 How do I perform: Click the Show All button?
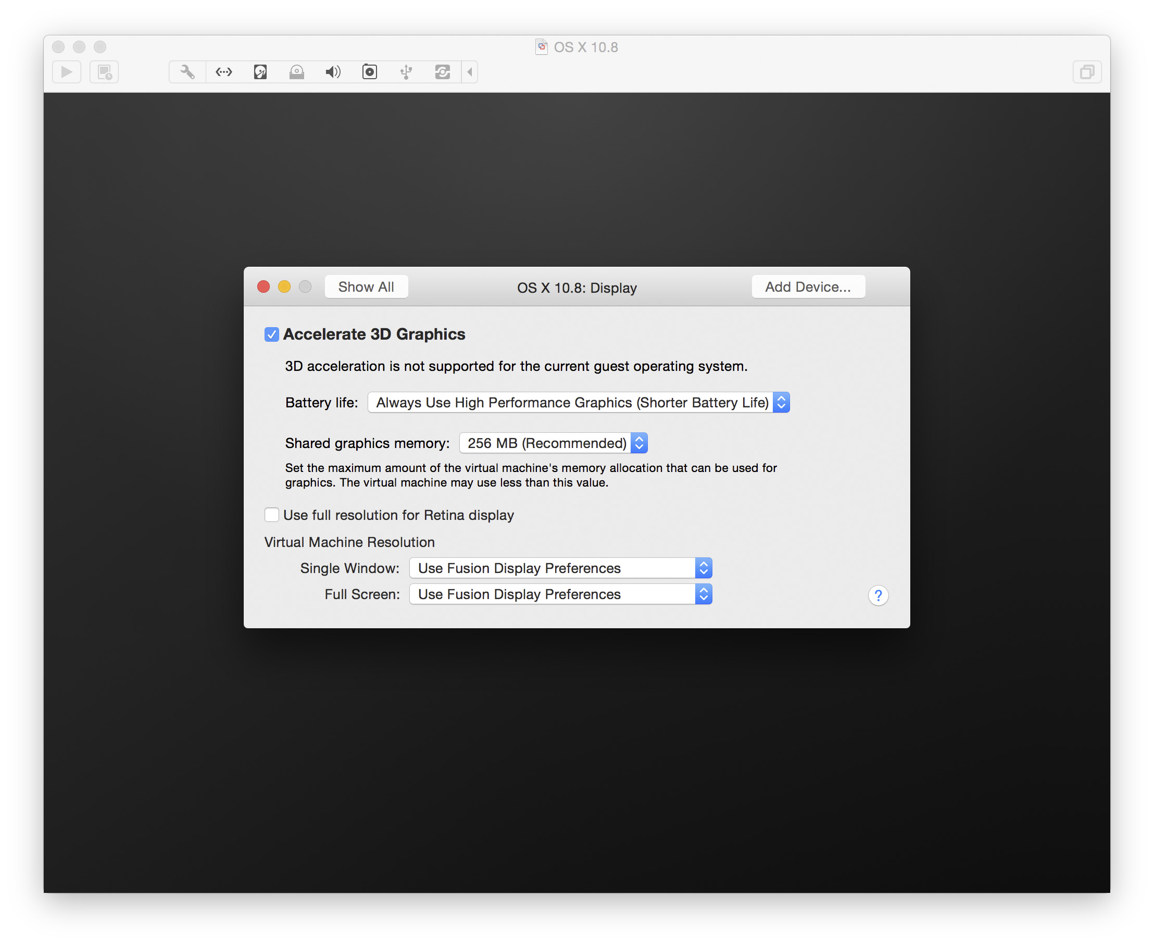[x=366, y=287]
